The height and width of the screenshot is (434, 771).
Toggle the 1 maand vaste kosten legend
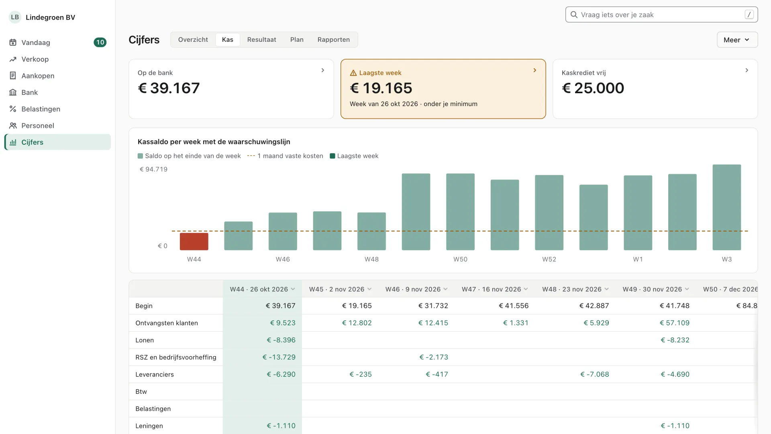point(285,156)
